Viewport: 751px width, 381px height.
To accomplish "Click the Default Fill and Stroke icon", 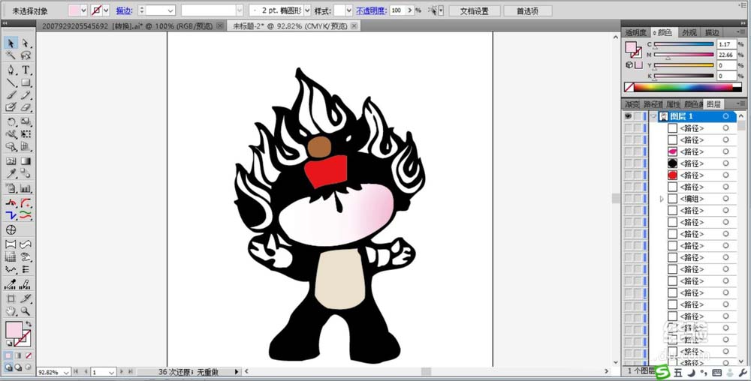I will pos(8,343).
